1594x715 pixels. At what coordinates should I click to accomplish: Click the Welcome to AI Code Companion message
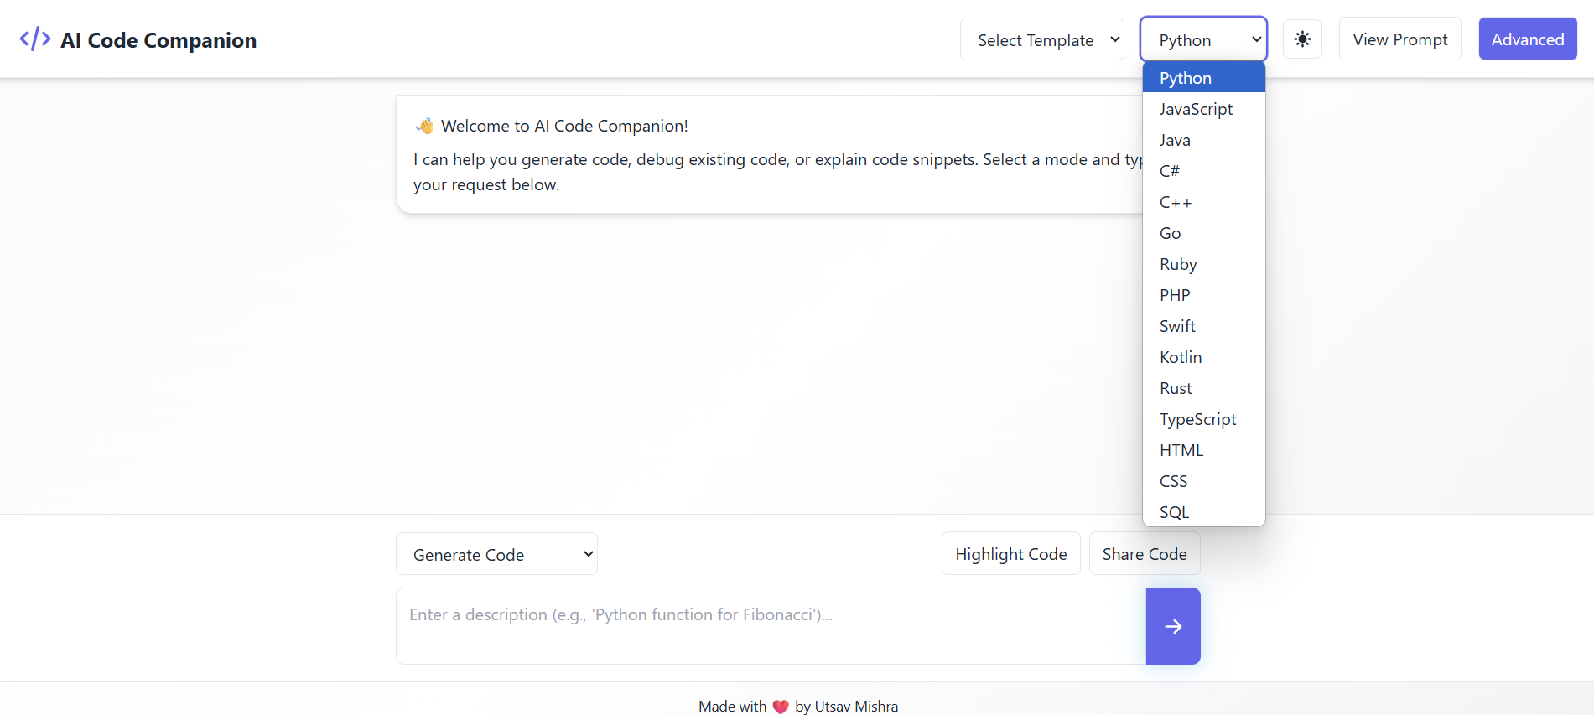coord(564,126)
